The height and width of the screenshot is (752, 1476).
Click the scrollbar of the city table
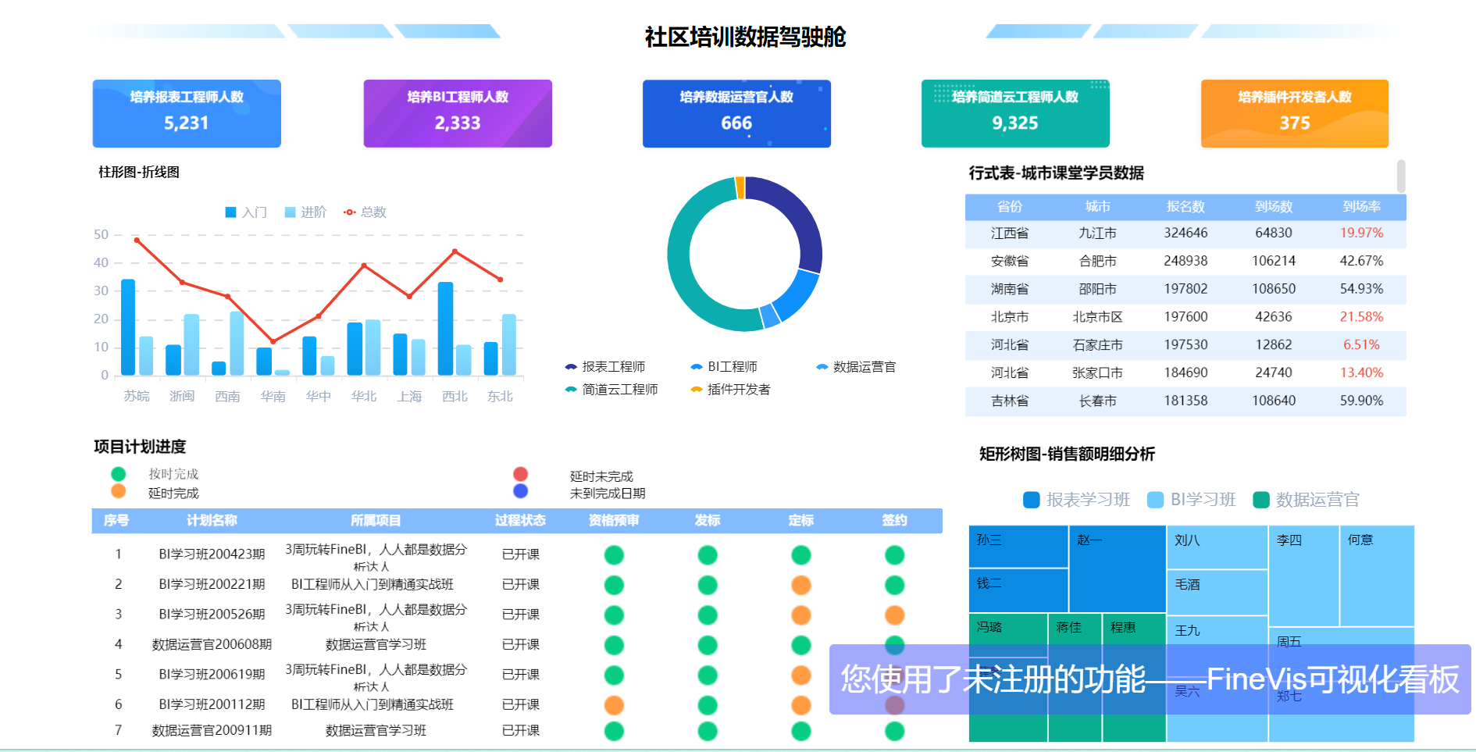pos(1401,176)
